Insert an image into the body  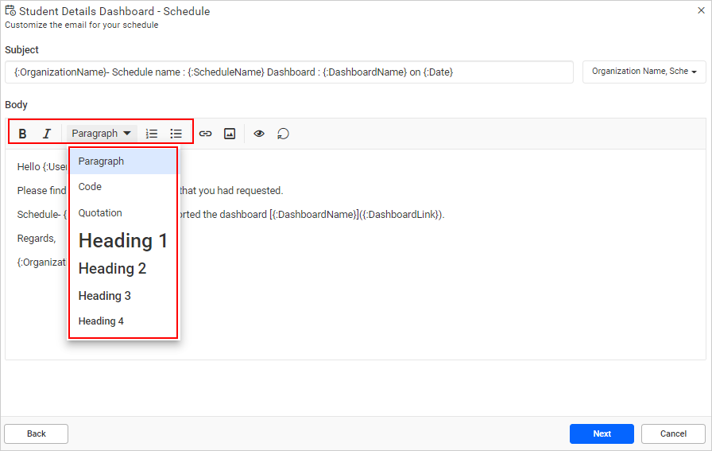pyautogui.click(x=230, y=134)
